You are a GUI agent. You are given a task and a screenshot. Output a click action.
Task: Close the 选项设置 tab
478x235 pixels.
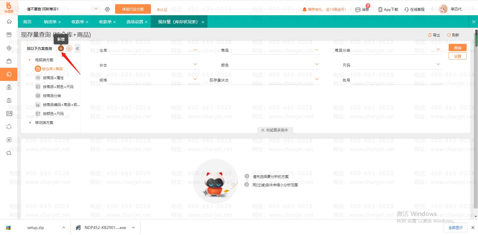pyautogui.click(x=146, y=22)
